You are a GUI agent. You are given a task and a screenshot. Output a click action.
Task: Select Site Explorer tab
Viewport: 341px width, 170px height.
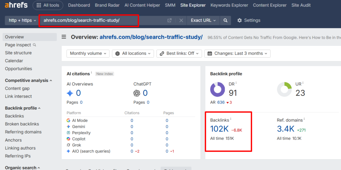coord(193,5)
